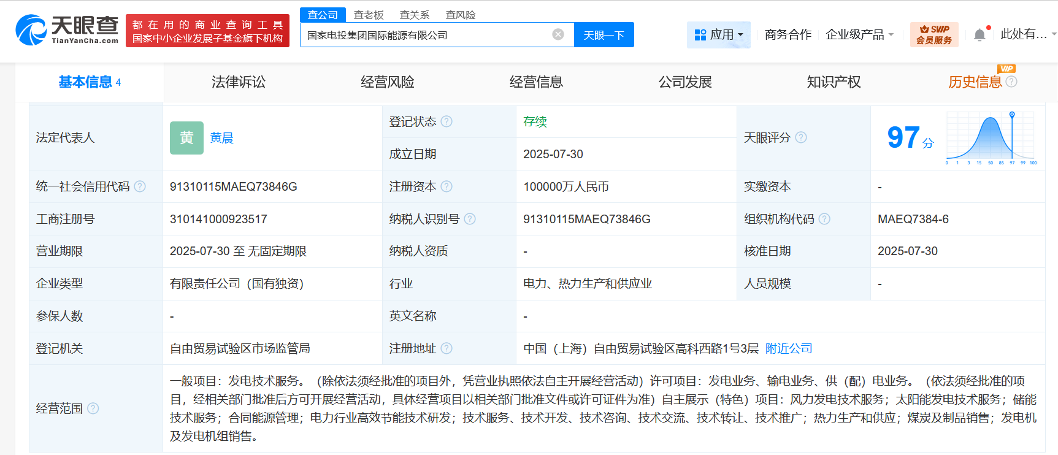Switch to the 法律诉讼 tab
The height and width of the screenshot is (455, 1058).
pyautogui.click(x=239, y=82)
